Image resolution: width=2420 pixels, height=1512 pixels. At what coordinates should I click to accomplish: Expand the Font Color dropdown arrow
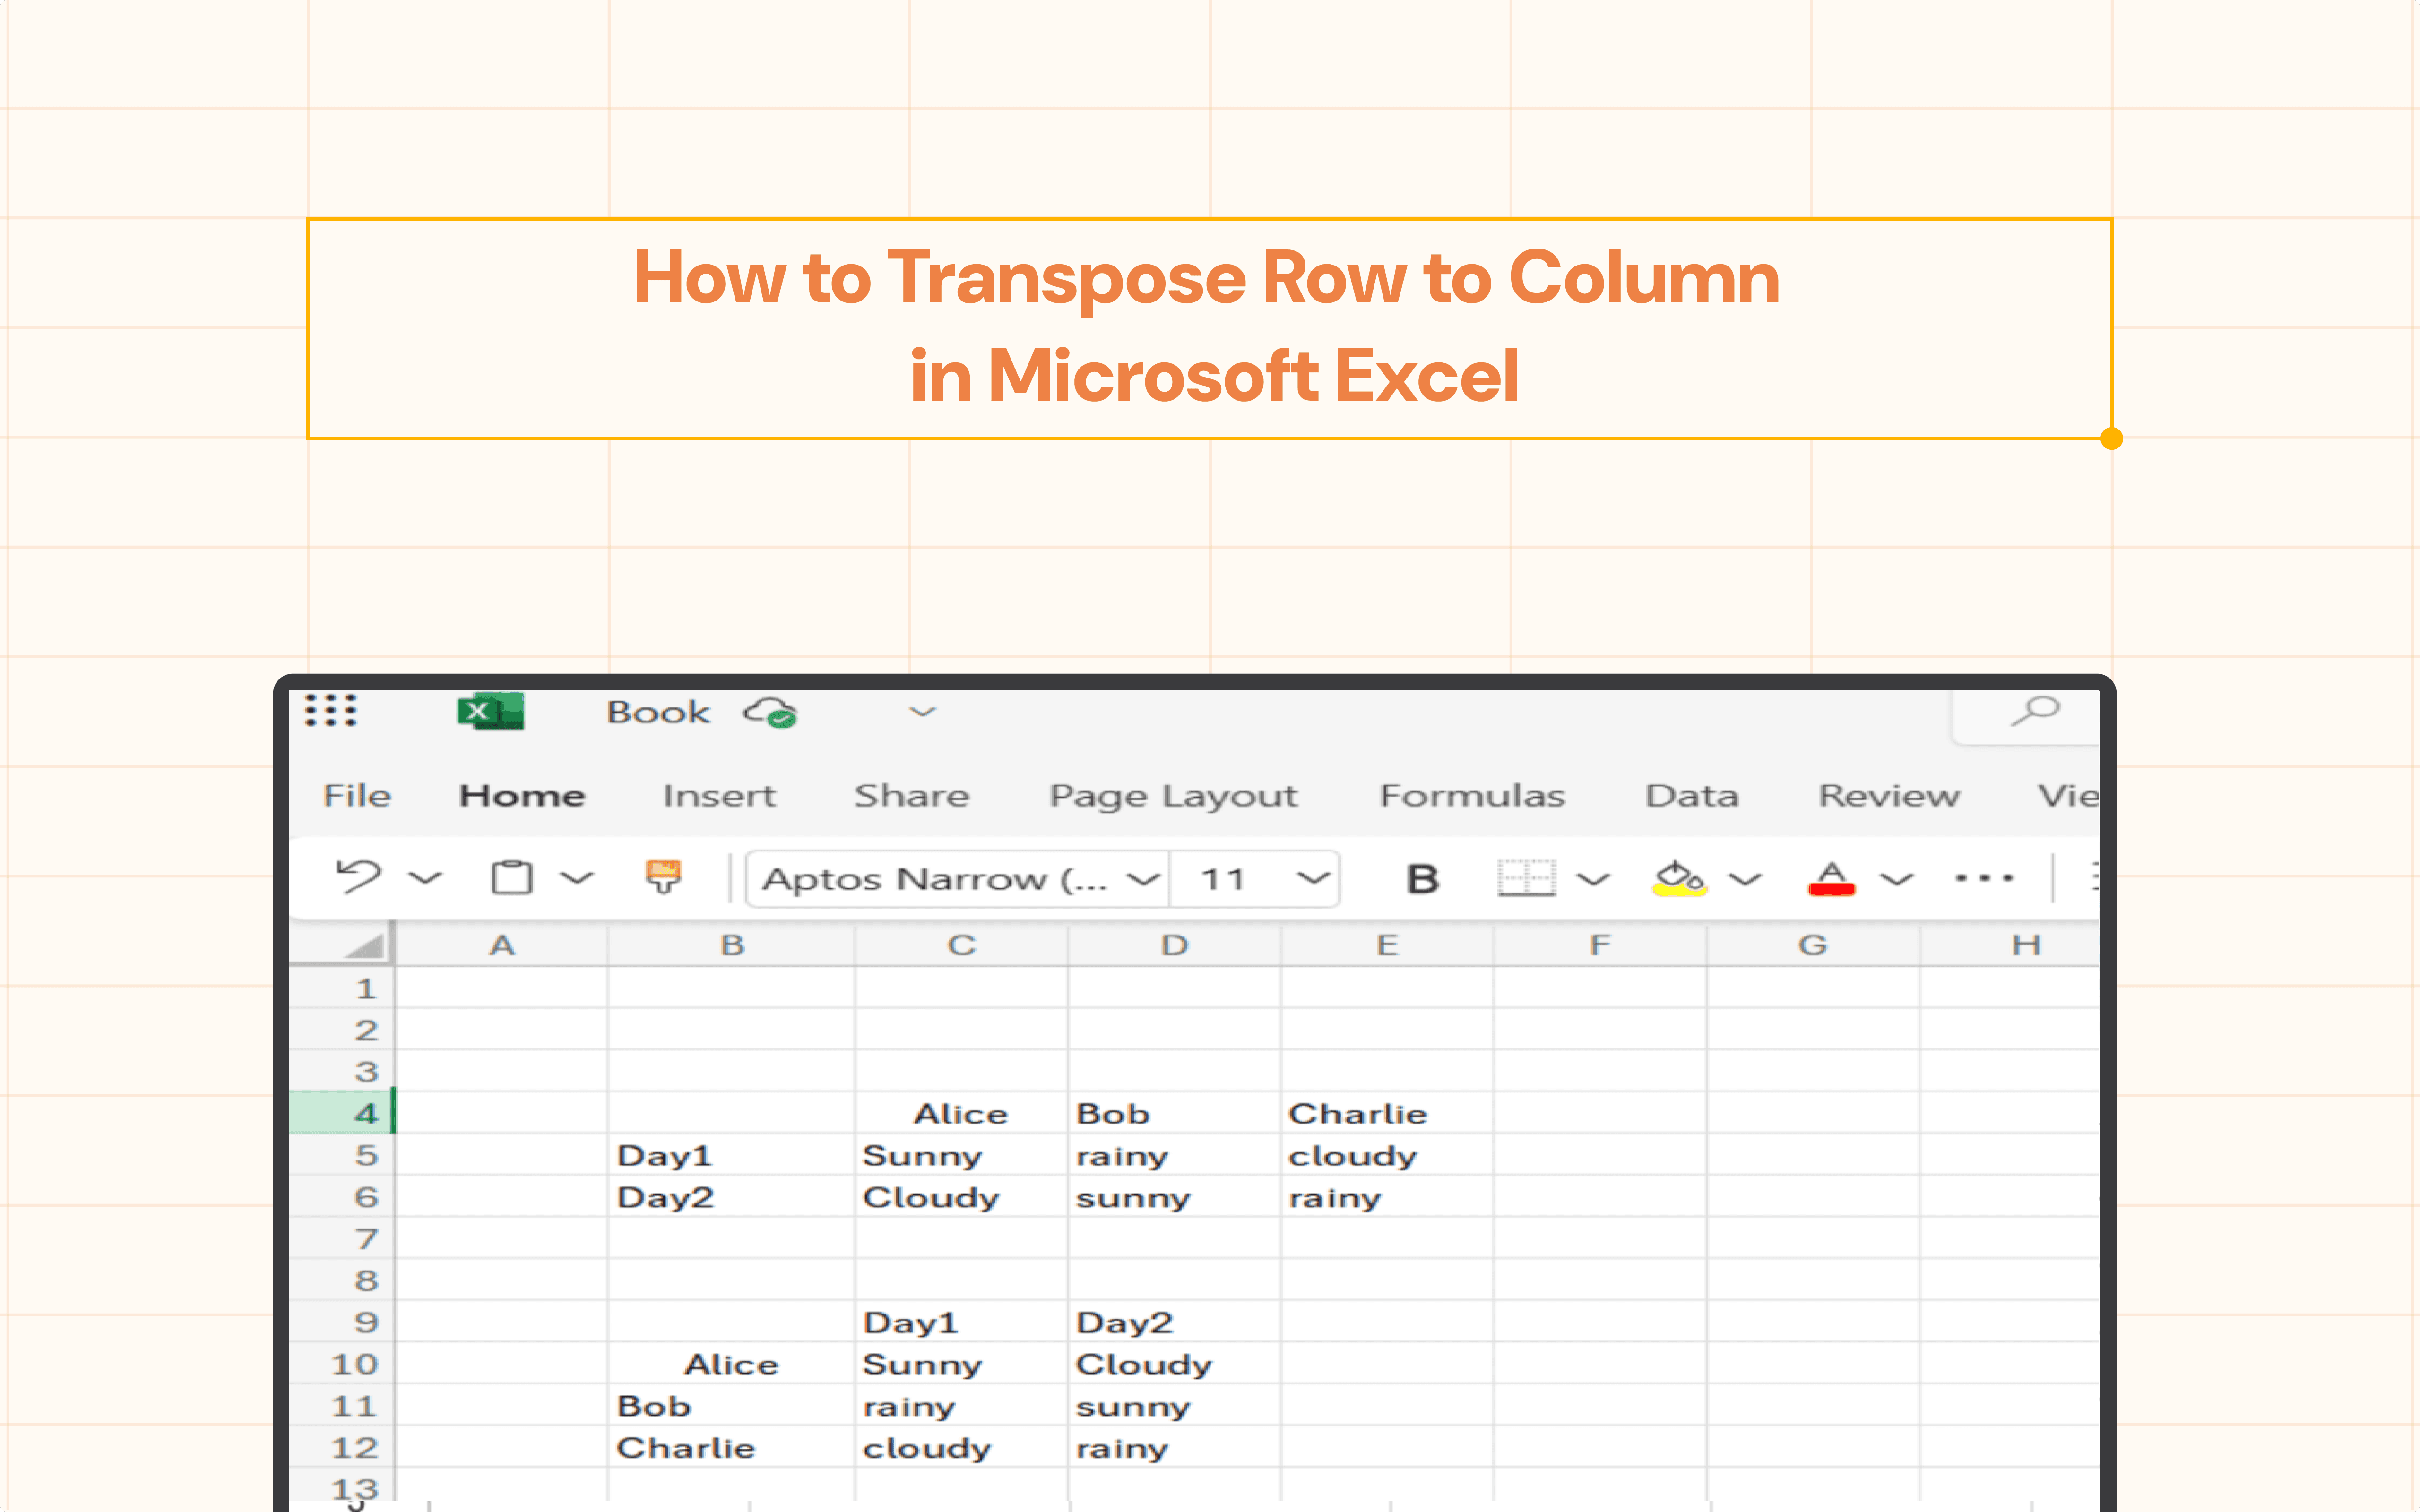click(x=1897, y=879)
